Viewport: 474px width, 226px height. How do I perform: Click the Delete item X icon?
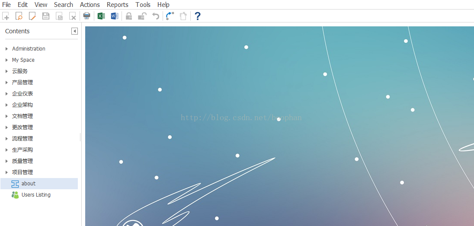tap(73, 16)
